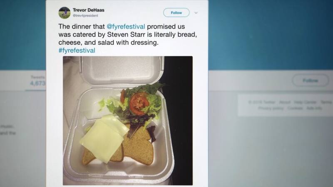This screenshot has height=187, width=333.
Task: Click the @trev4president handle
Action: click(x=85, y=16)
